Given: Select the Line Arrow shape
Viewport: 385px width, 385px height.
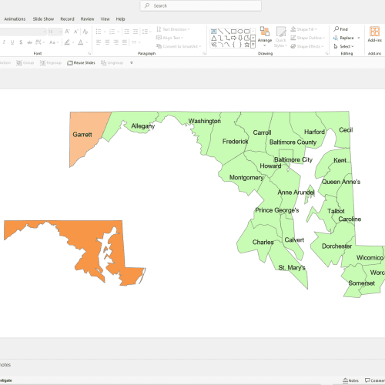Looking at the screenshot, I should click(x=227, y=32).
